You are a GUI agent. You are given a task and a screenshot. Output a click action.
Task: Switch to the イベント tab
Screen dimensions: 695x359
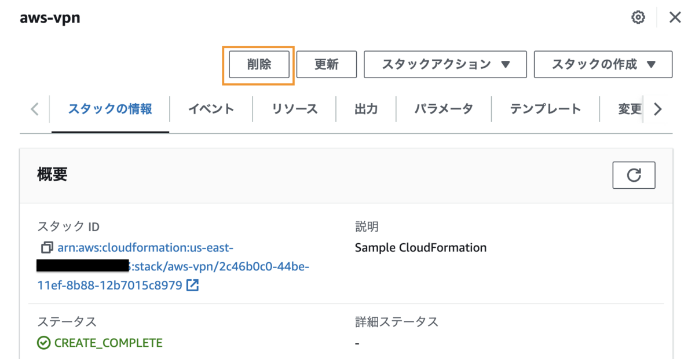pos(211,109)
